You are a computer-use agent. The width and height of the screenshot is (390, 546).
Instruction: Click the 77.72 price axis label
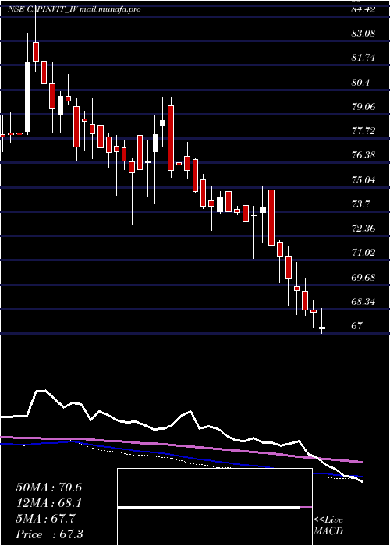coord(363,131)
